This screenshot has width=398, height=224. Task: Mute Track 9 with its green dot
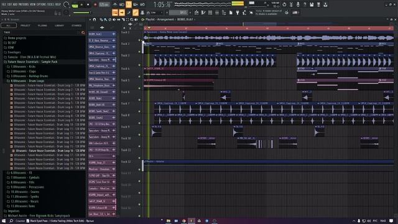(139, 134)
